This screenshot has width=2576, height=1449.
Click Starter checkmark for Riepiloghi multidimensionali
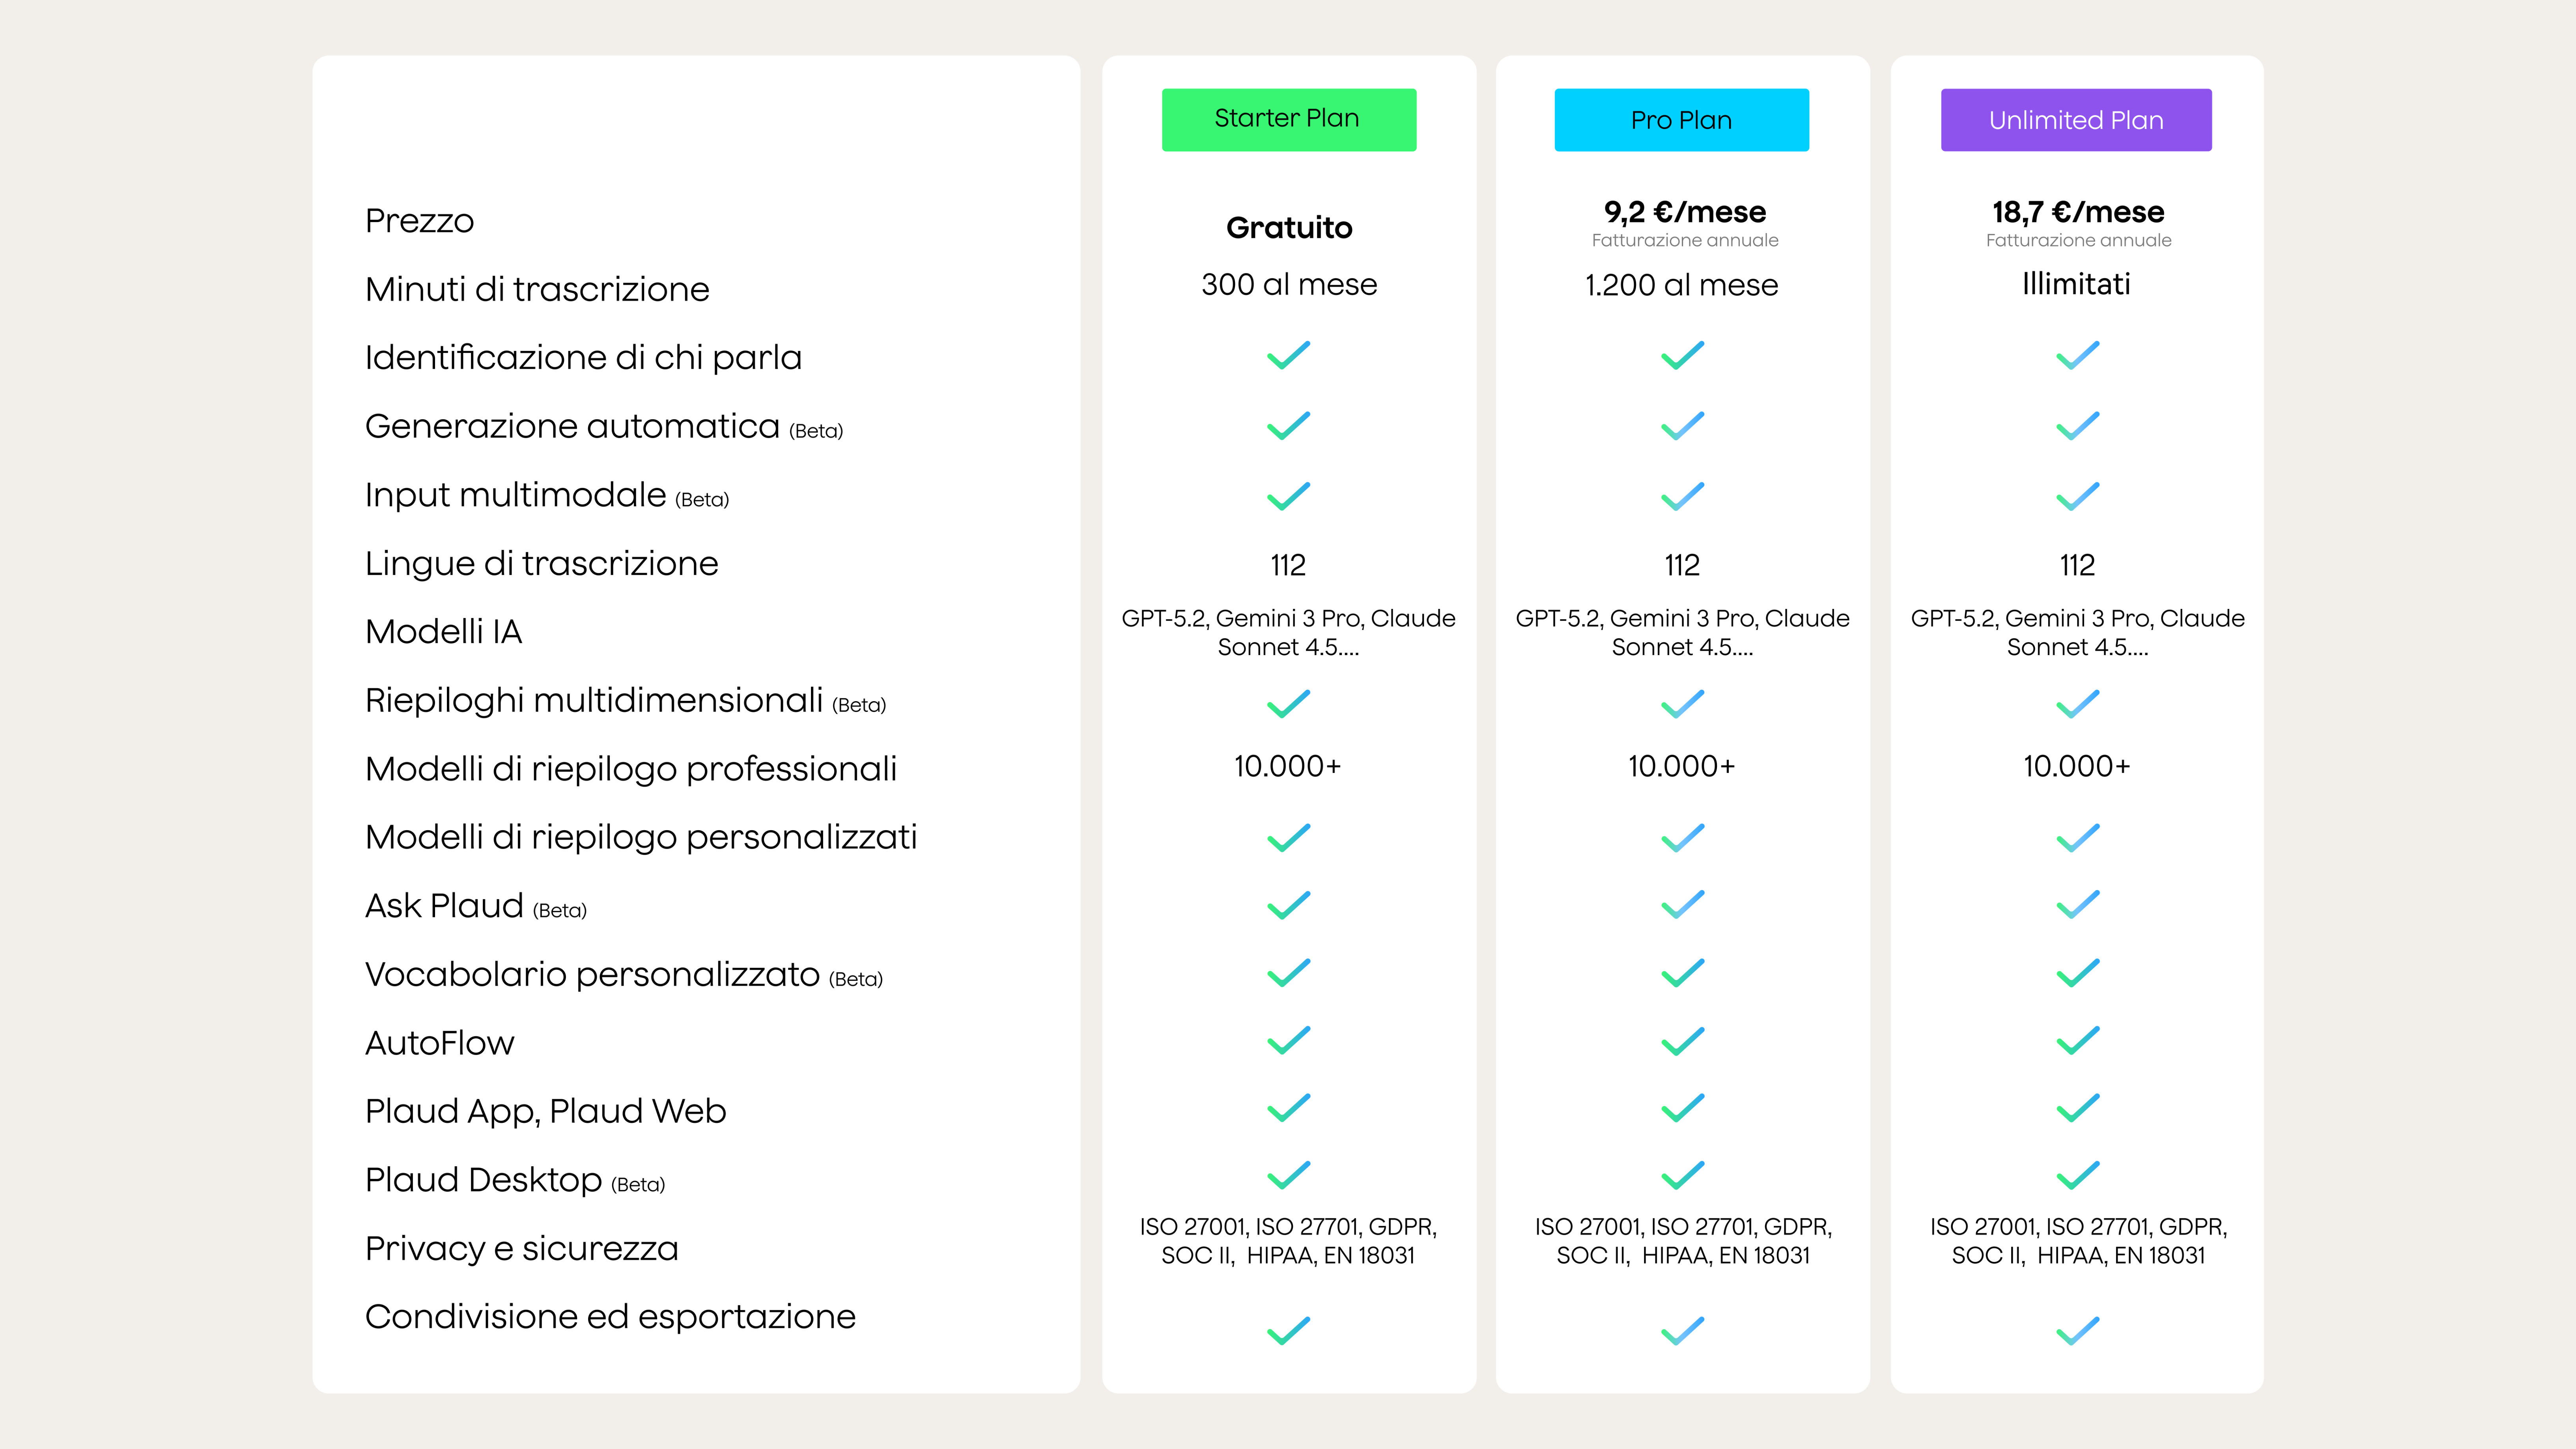click(x=1288, y=704)
